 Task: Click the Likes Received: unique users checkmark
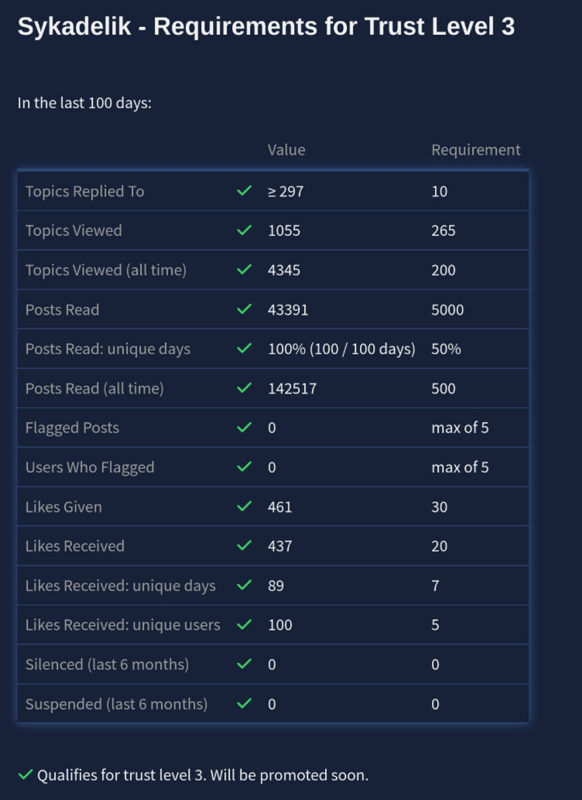245,625
